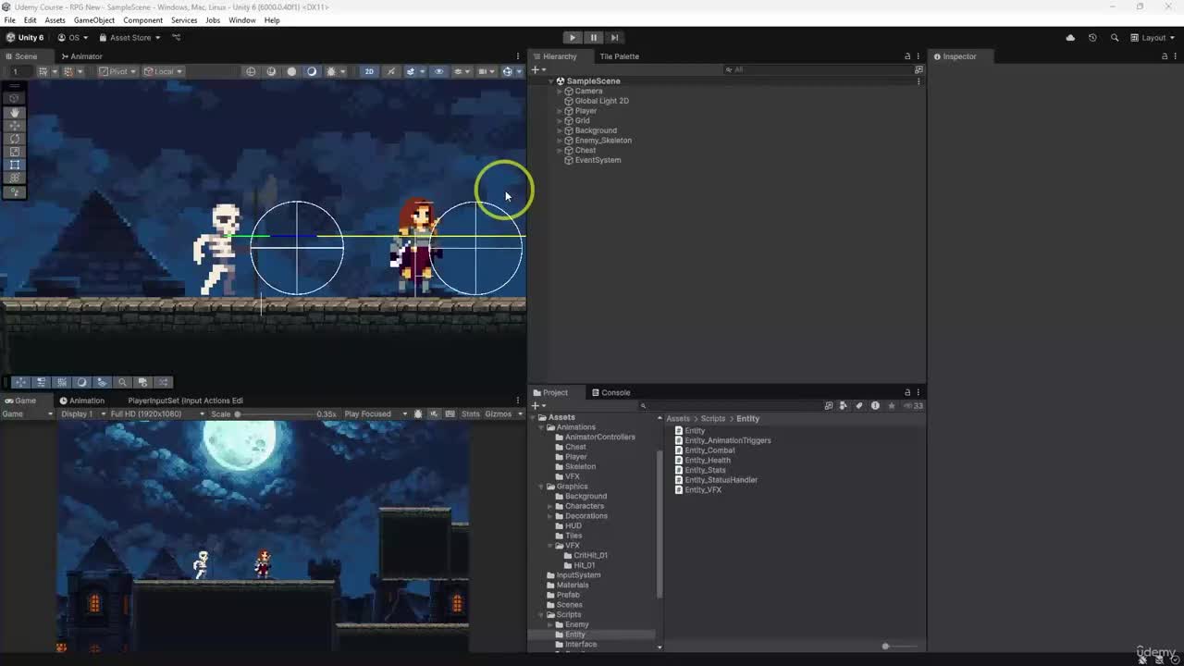Open the Undo History icon

[1092, 38]
